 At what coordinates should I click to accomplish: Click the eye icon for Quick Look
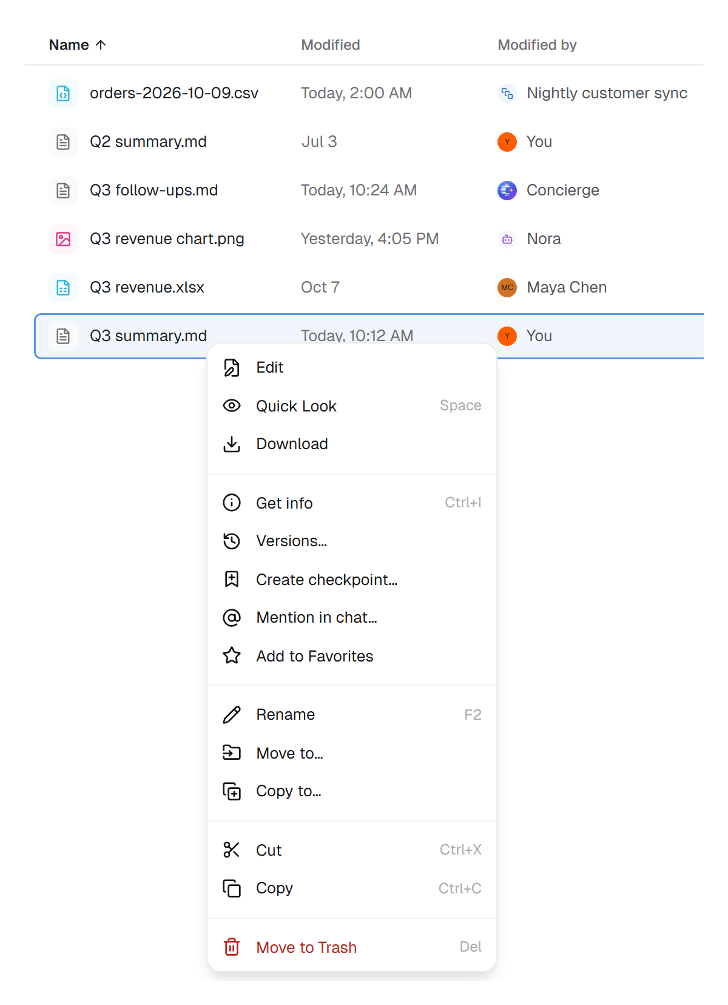pos(232,405)
